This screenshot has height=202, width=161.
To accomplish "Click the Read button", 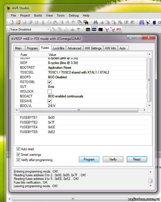I will point(137,159).
